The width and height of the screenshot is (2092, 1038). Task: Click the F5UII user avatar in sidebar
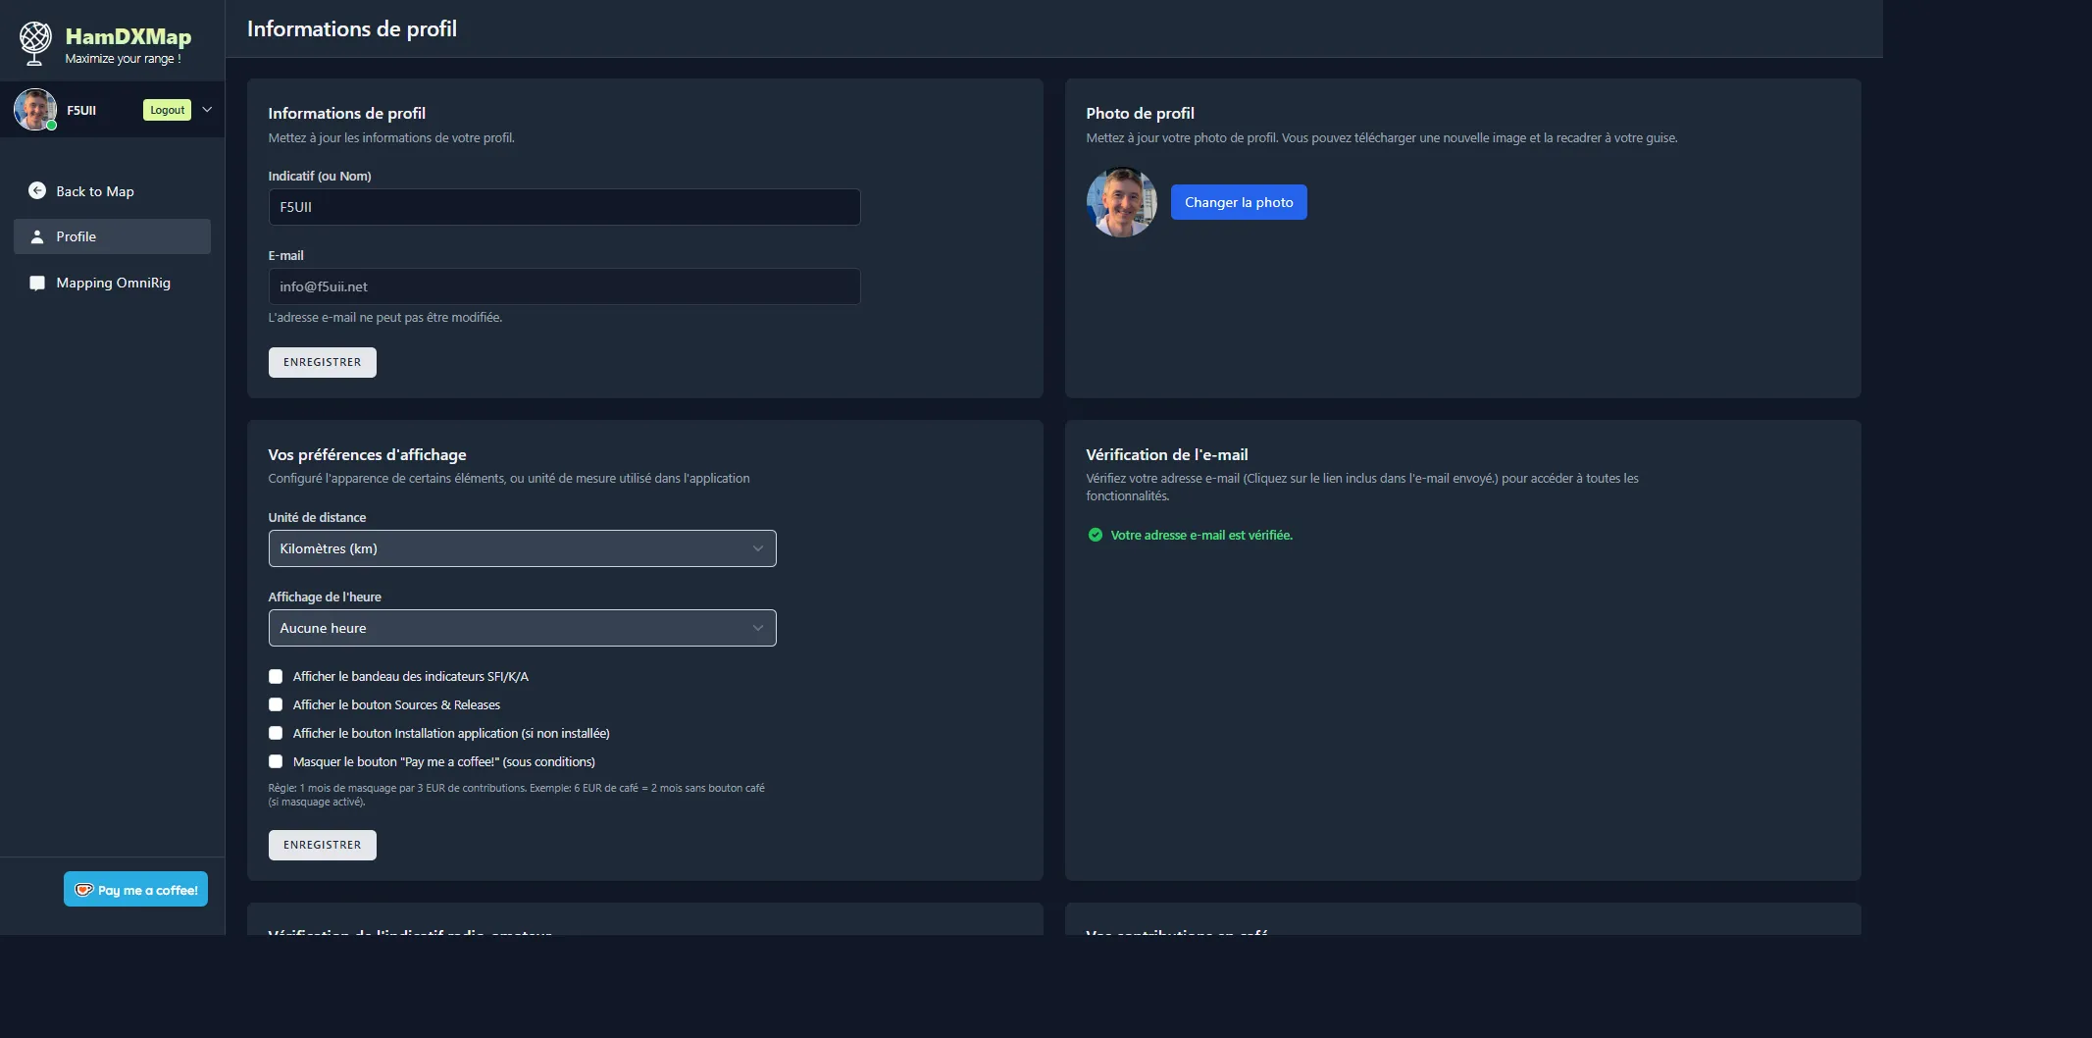(x=35, y=110)
